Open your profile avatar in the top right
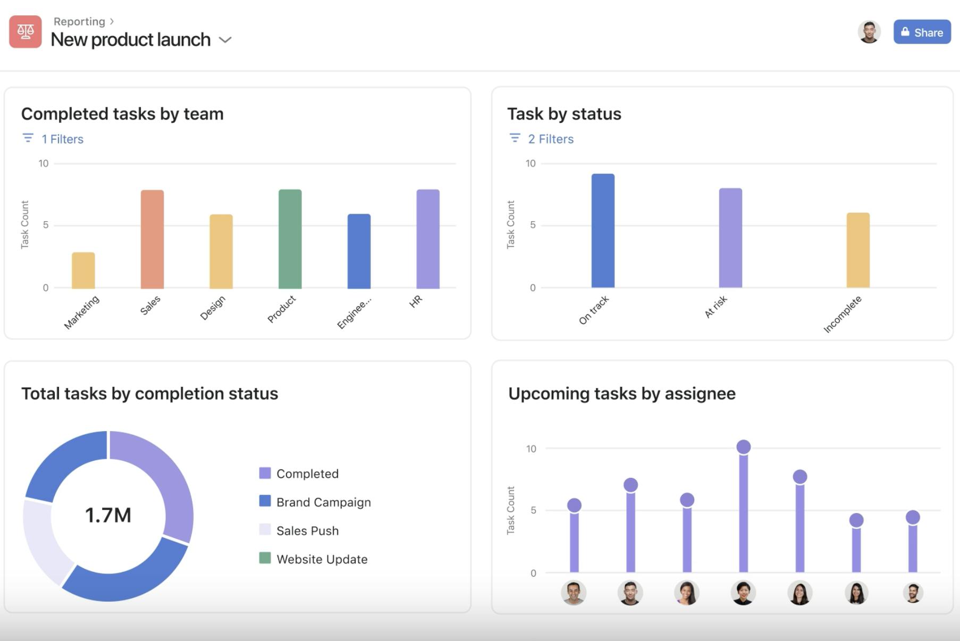 869,32
